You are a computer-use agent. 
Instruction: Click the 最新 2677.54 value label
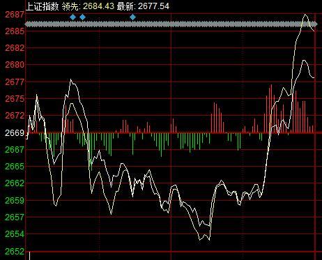coord(143,6)
